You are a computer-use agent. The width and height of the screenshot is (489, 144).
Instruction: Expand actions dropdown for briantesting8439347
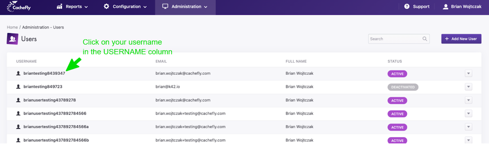468,74
